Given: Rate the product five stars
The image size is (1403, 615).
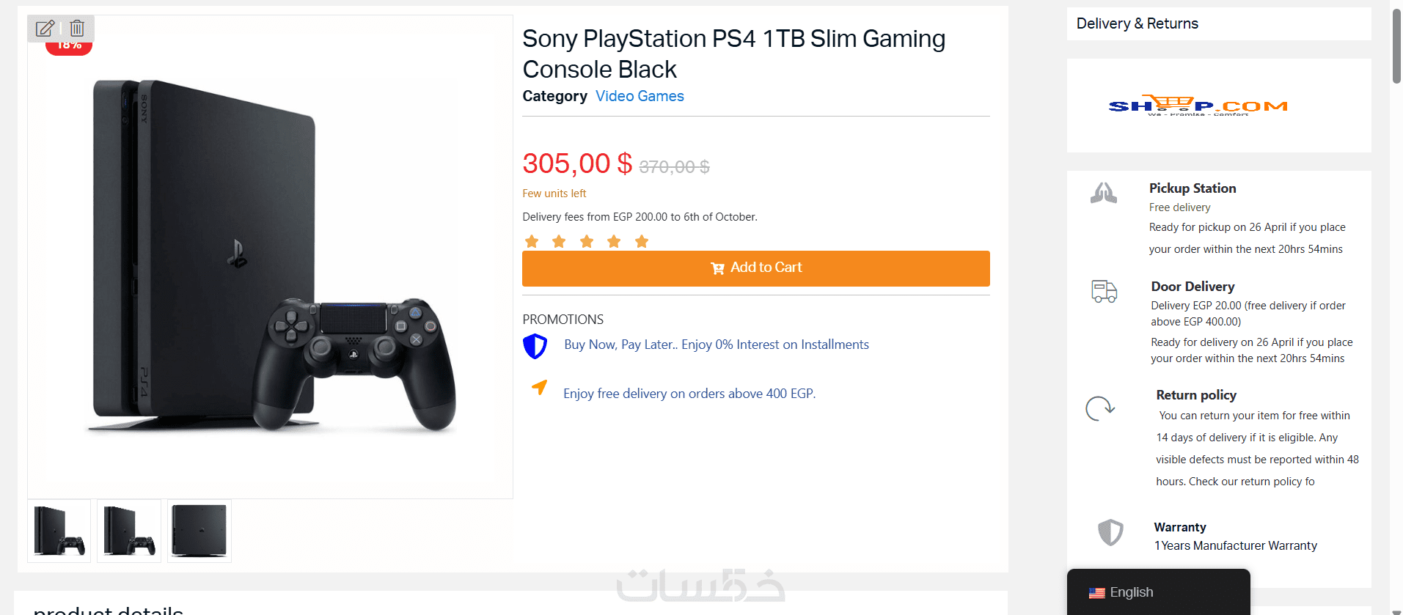Looking at the screenshot, I should point(642,242).
